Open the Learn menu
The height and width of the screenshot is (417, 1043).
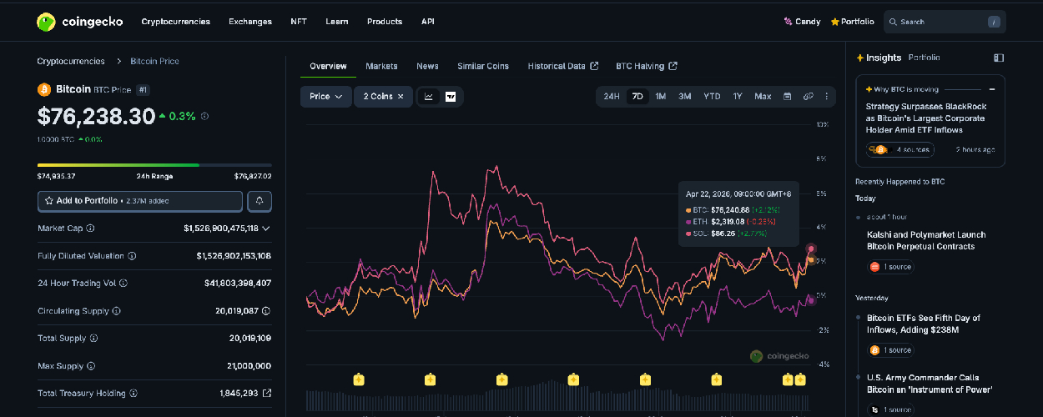(337, 22)
